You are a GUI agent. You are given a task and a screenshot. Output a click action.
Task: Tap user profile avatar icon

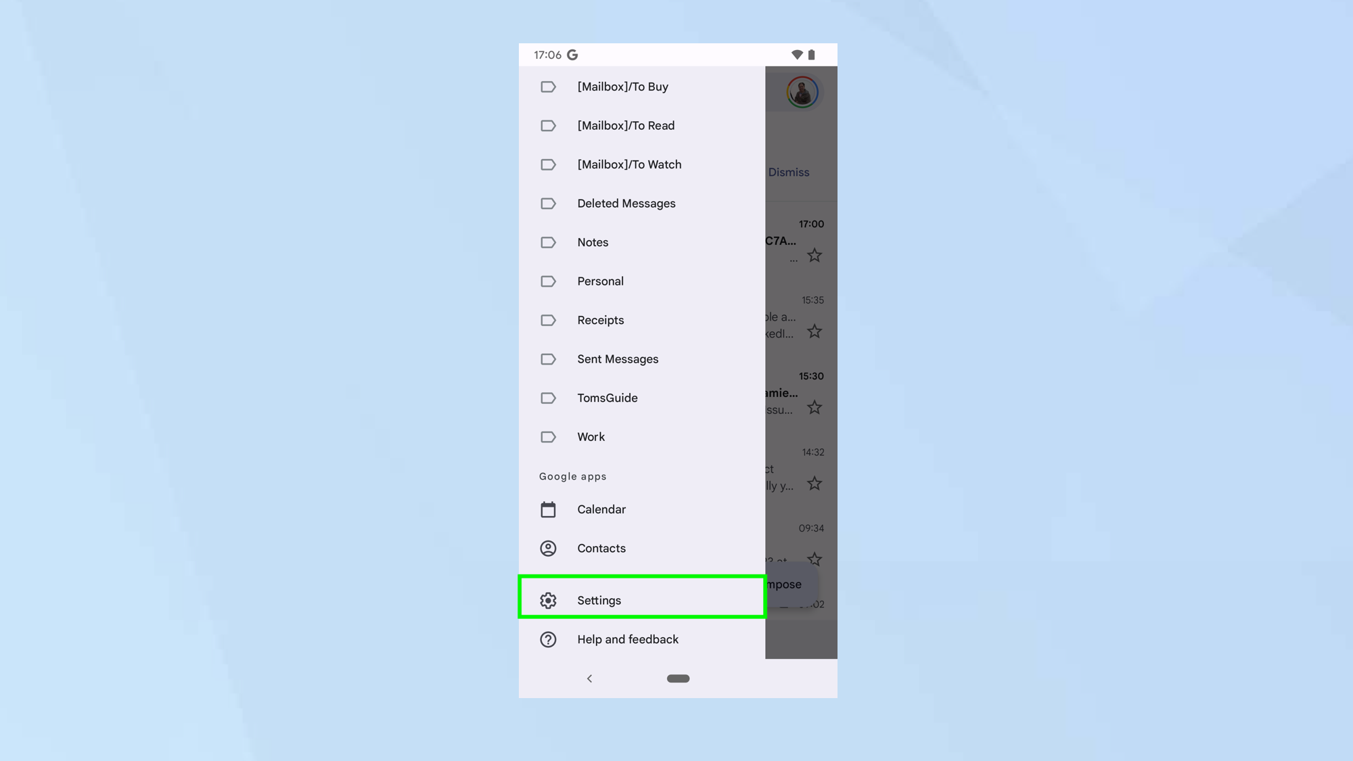click(x=802, y=92)
